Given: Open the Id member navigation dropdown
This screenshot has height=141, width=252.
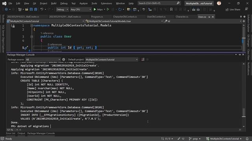Looking at the screenshot, I should coord(203,21).
